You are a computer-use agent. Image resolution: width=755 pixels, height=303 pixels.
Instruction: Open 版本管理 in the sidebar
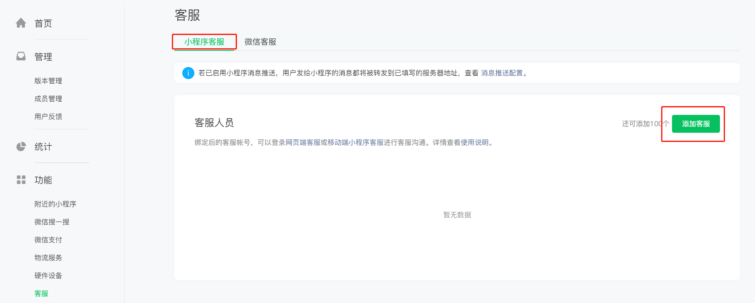coord(48,81)
